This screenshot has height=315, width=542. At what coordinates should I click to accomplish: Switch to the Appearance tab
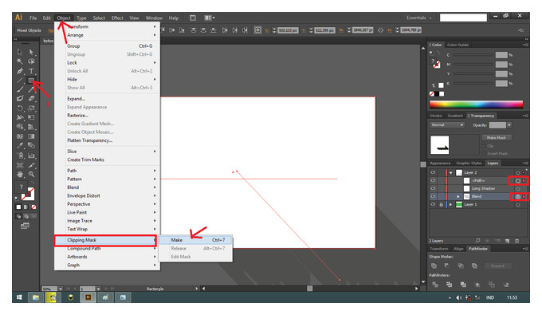[x=440, y=163]
